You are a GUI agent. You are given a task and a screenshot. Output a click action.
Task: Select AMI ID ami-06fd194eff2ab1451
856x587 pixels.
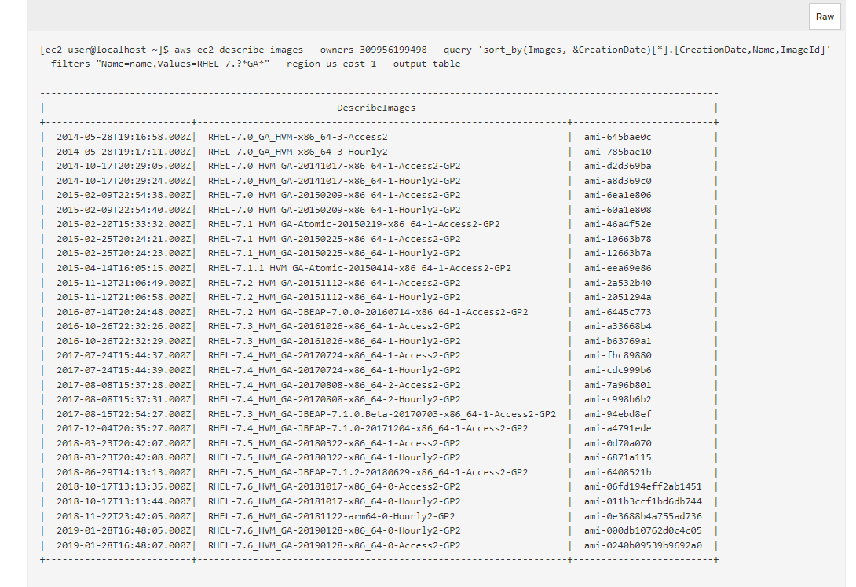642,486
